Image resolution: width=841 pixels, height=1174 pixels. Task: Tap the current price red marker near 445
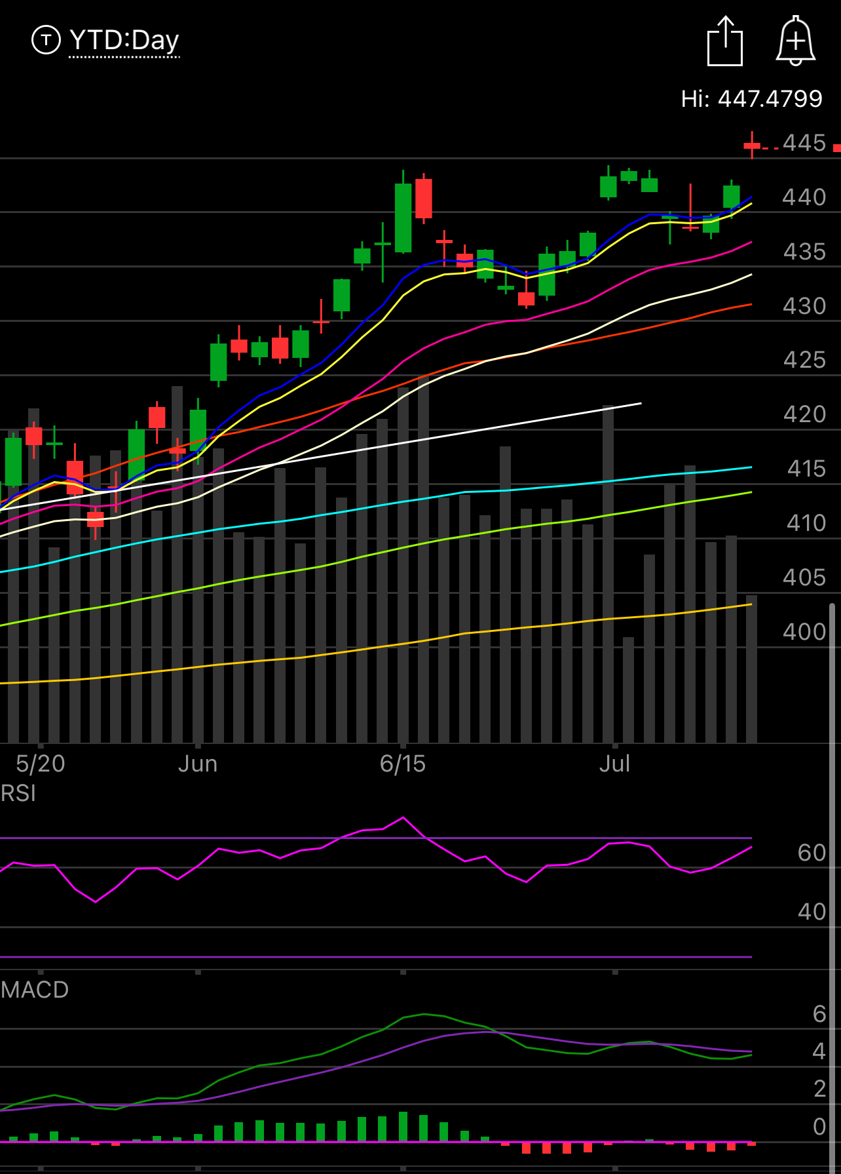click(x=837, y=147)
